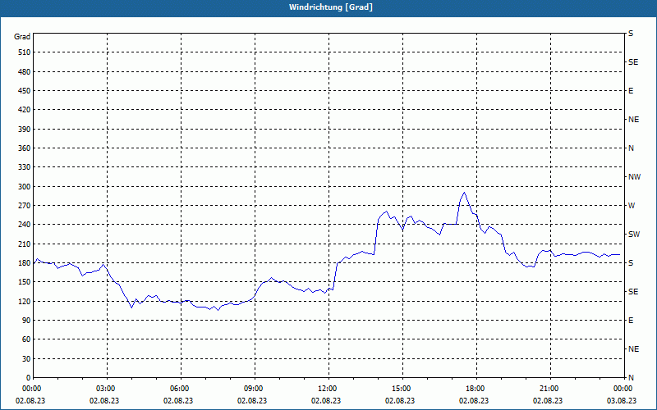This screenshot has height=410, width=657.
Task: Click the 03:00 time axis label
Action: (106, 389)
